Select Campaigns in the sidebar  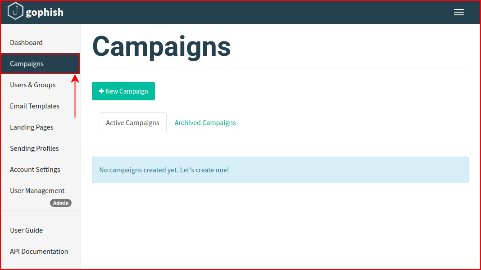[40, 64]
